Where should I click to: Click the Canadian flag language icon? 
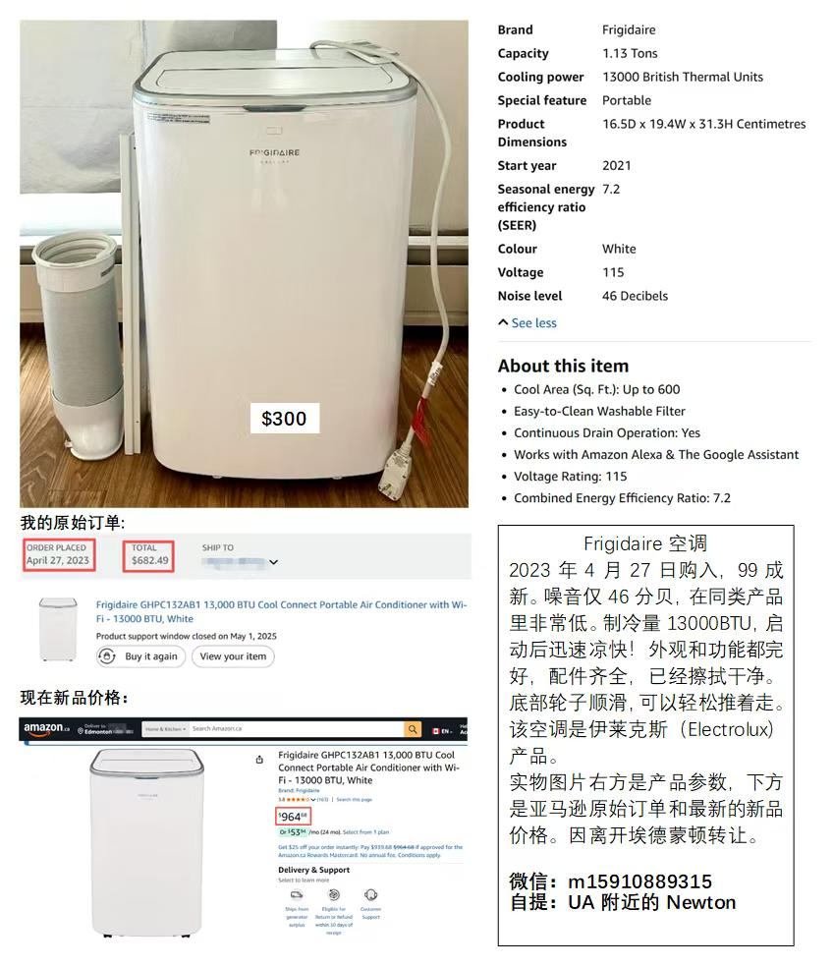point(435,731)
